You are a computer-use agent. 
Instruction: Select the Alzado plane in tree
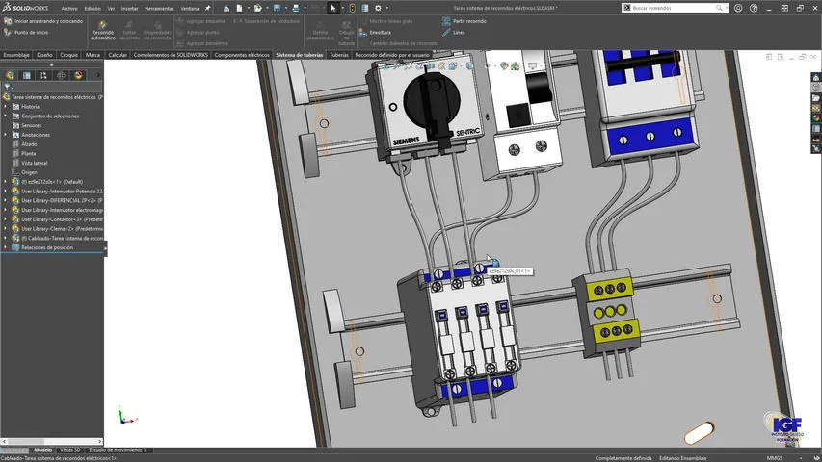pyautogui.click(x=29, y=144)
